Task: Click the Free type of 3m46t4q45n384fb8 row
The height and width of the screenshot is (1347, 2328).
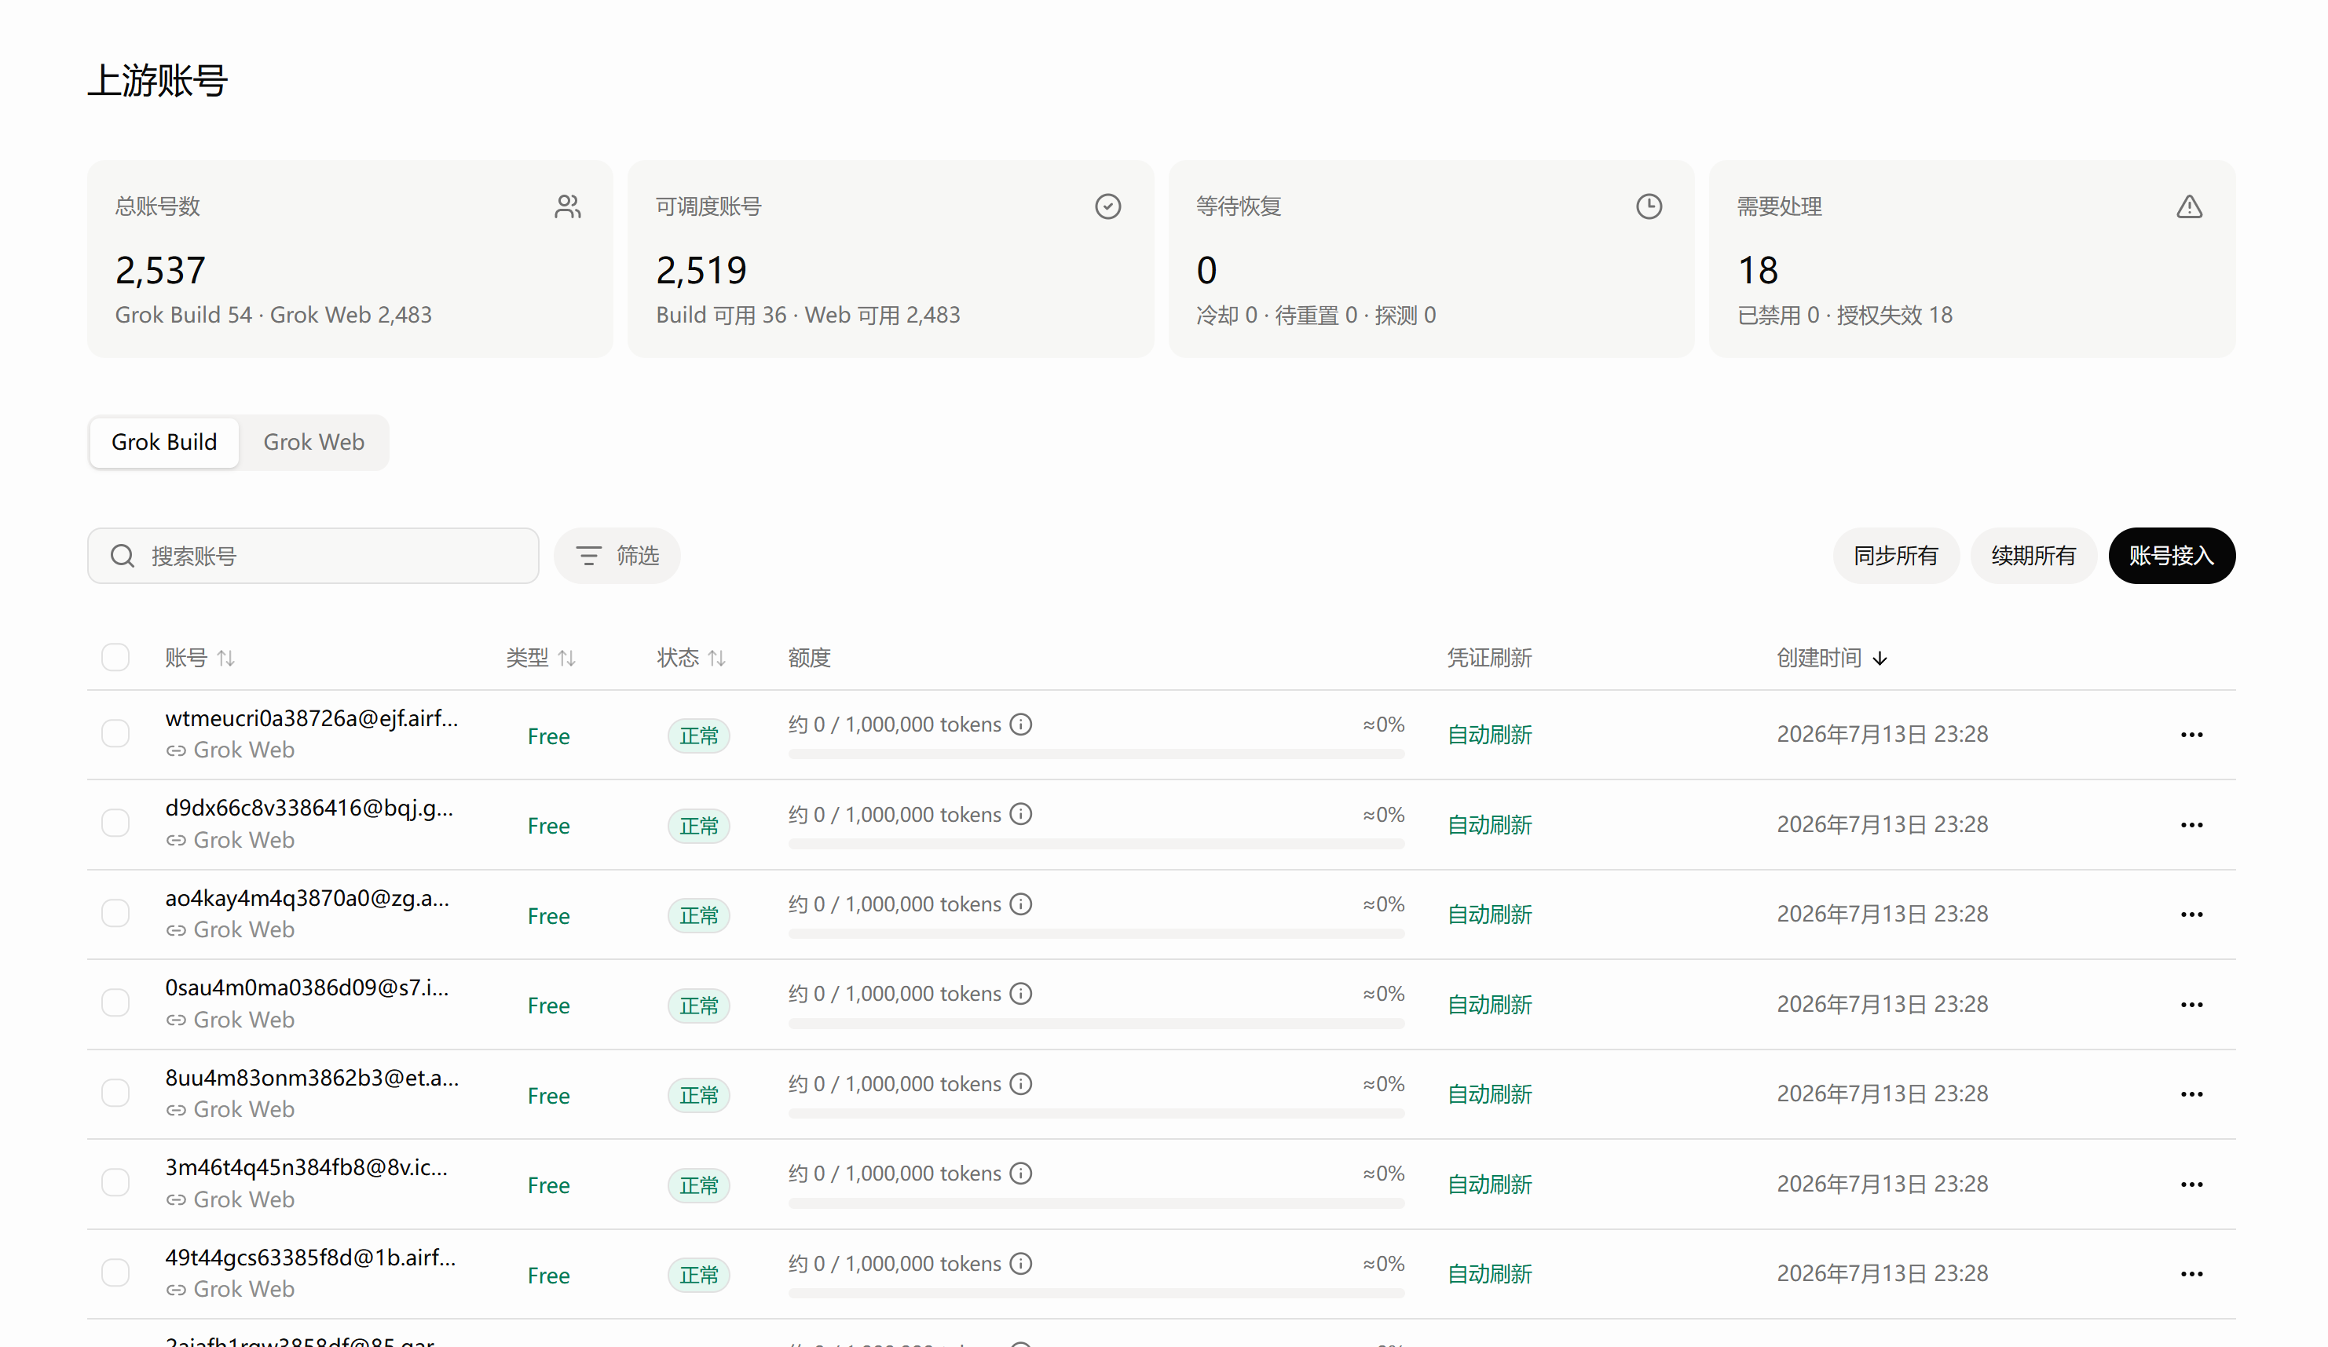Action: tap(549, 1185)
